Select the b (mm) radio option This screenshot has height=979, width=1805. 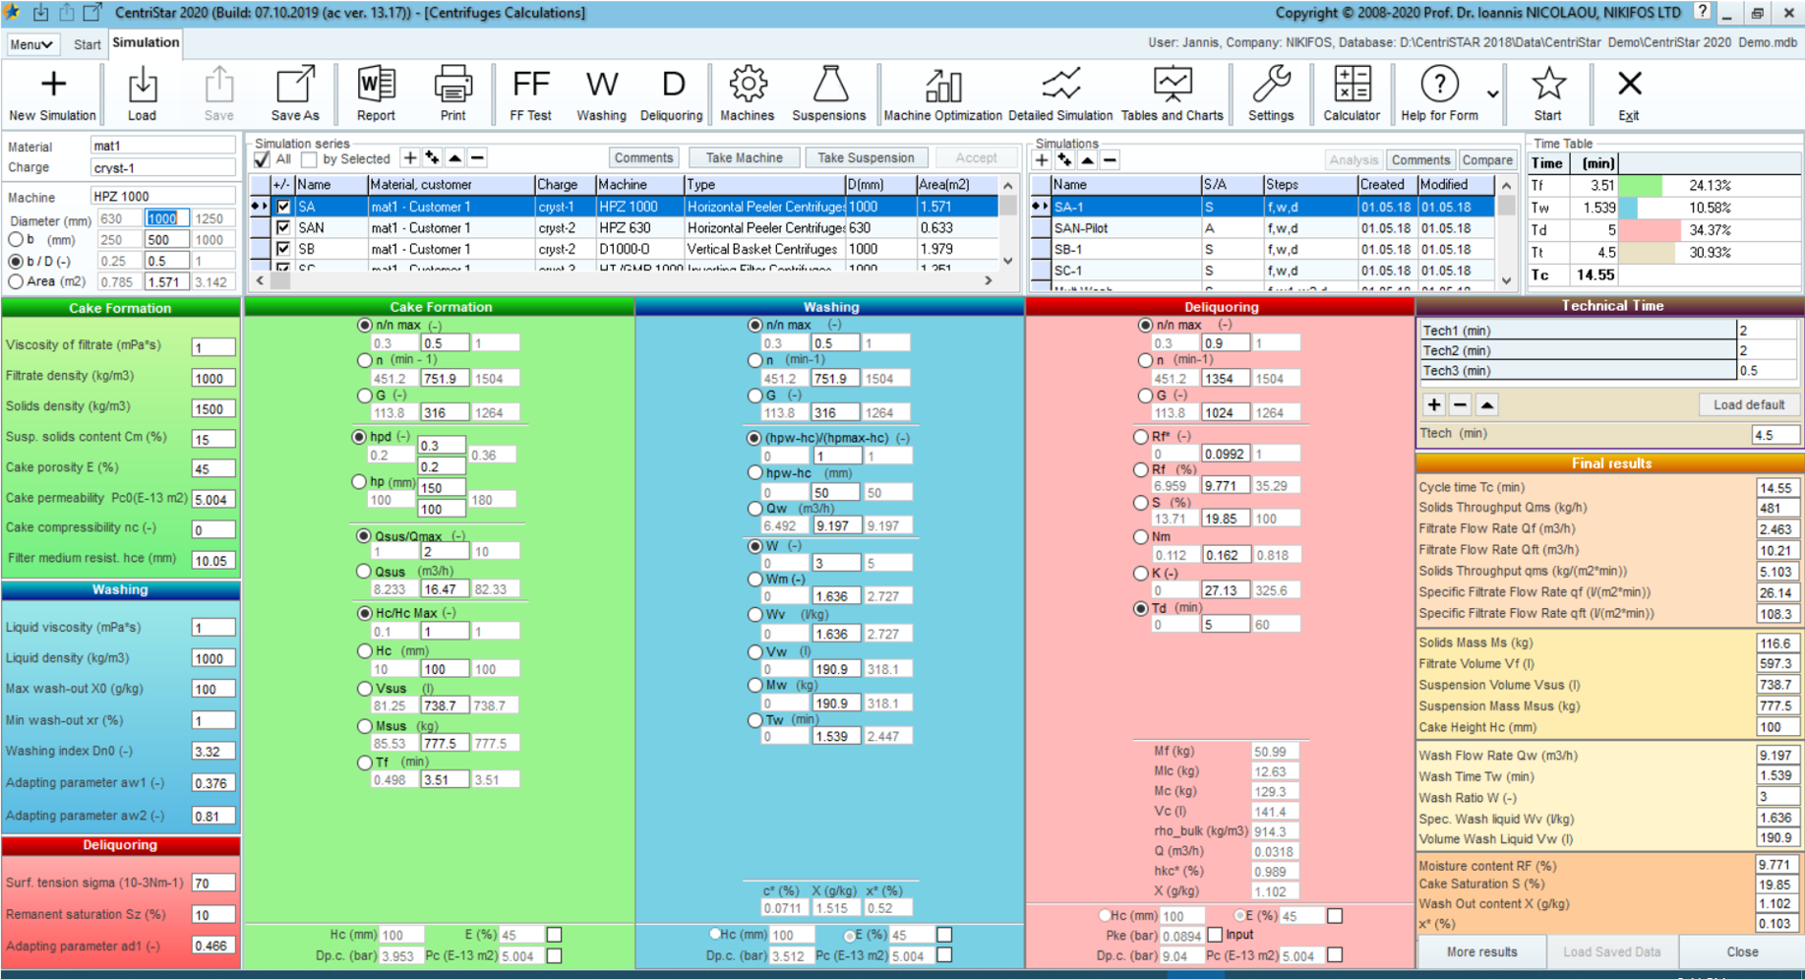(x=16, y=239)
